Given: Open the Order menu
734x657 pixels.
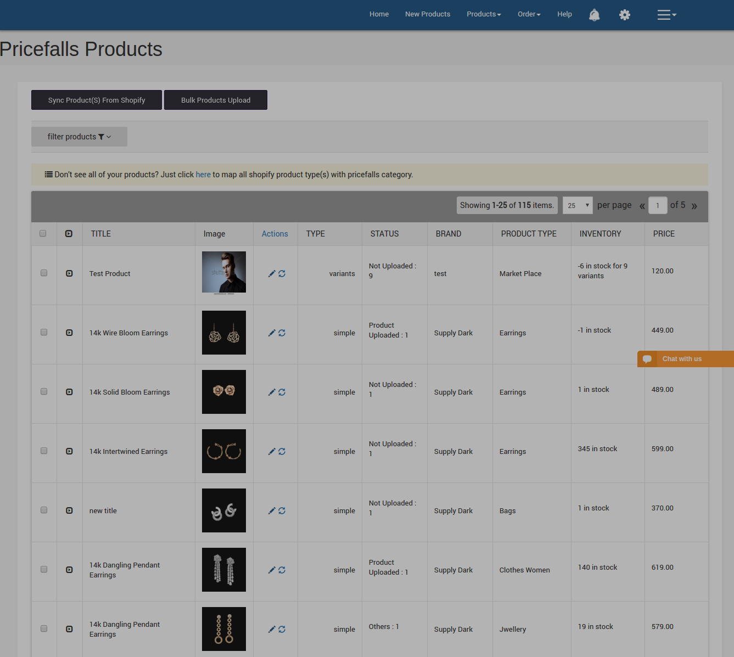Looking at the screenshot, I should [x=528, y=14].
